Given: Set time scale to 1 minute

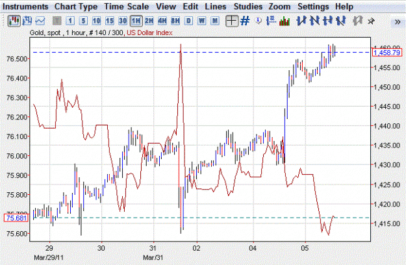Looking at the screenshot, I should [x=70, y=21].
